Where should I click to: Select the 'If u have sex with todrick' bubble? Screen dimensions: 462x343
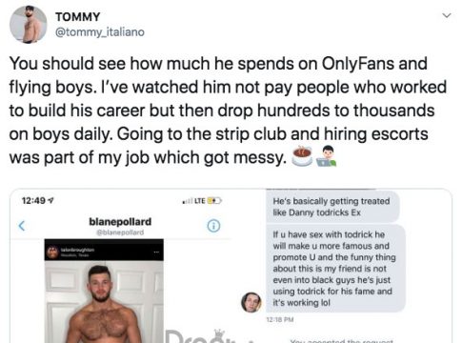click(x=335, y=269)
